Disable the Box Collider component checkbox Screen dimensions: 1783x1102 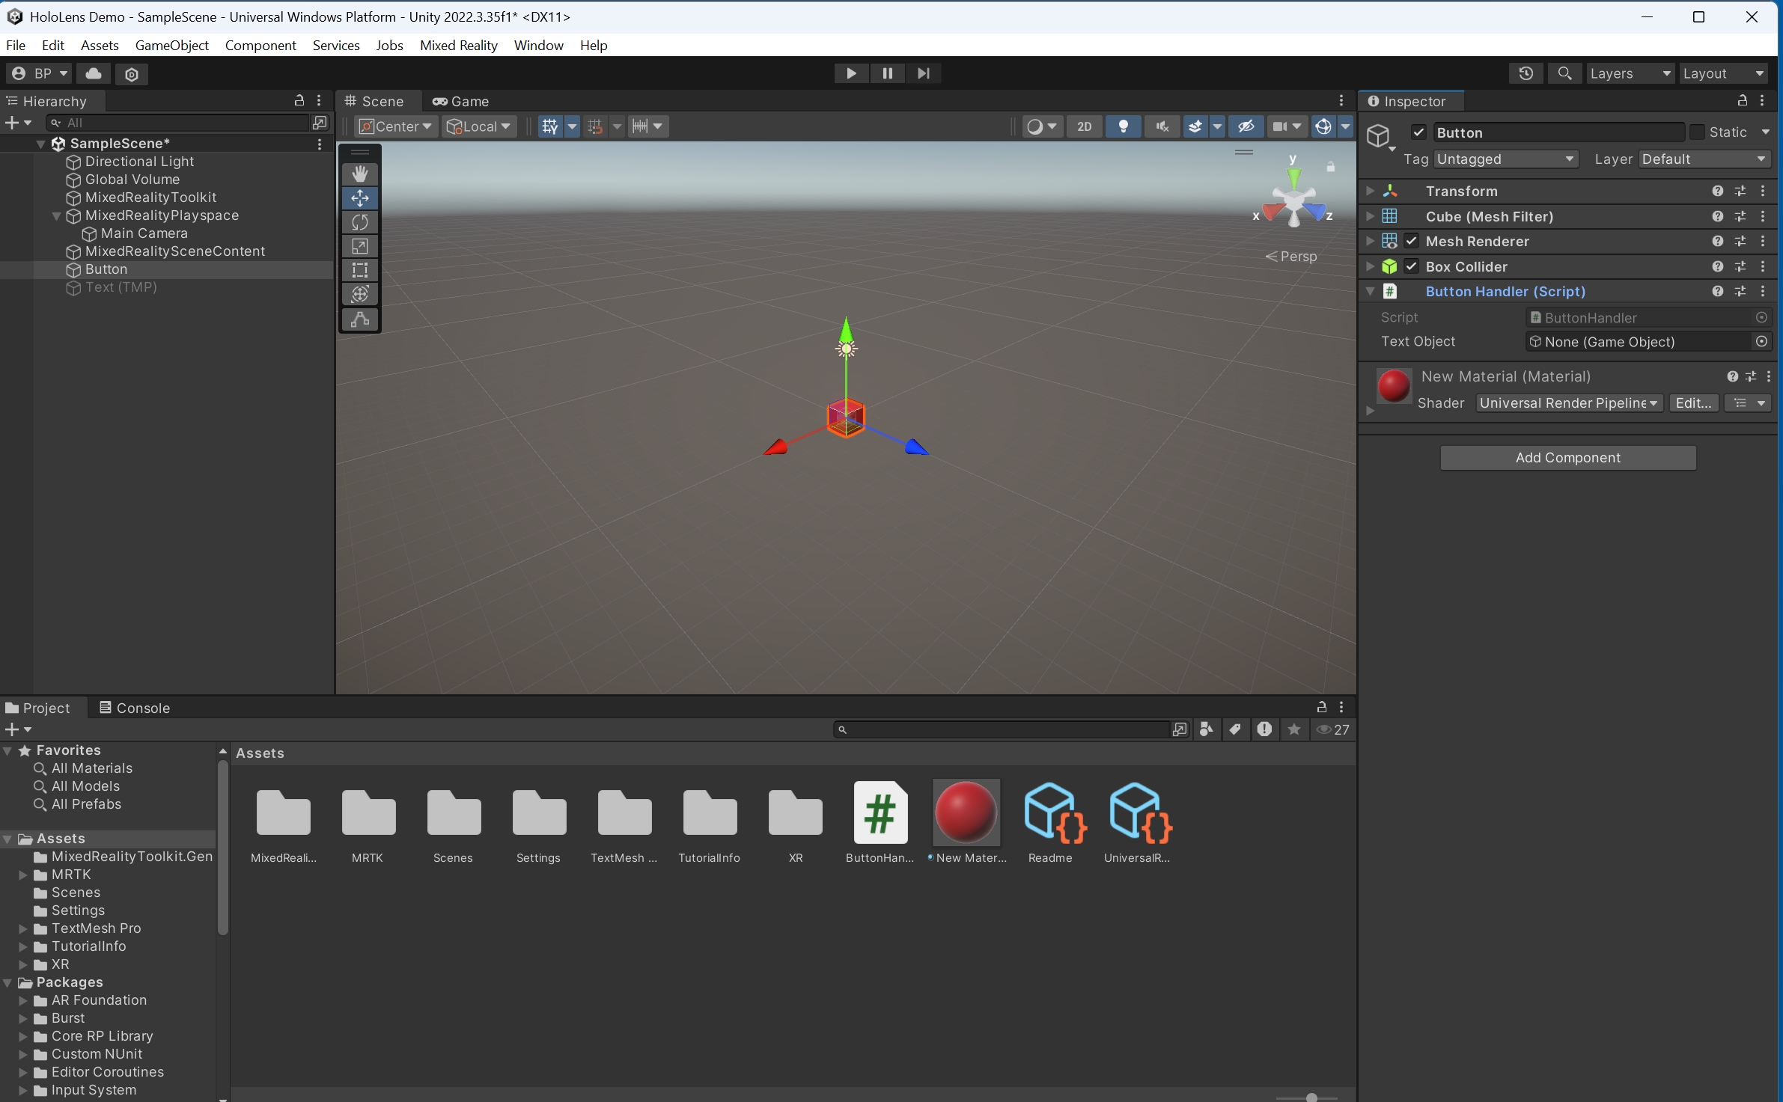1412,266
